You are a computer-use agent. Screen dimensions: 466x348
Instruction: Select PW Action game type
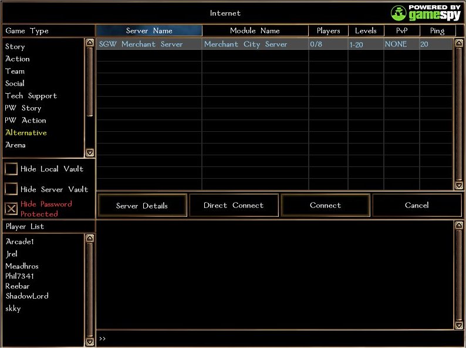[x=26, y=120]
